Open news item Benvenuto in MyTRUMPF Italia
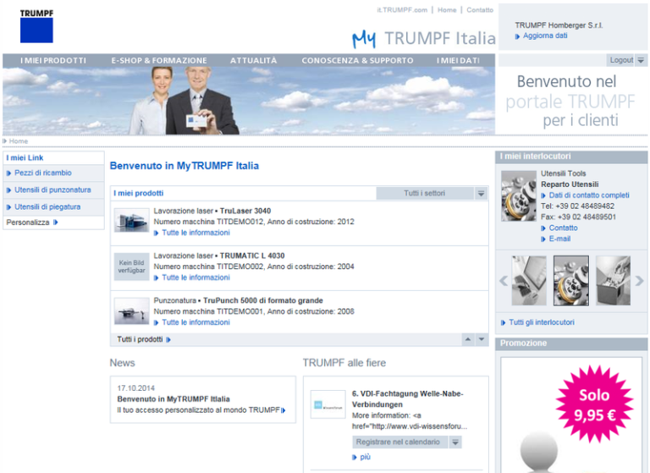 [x=174, y=399]
